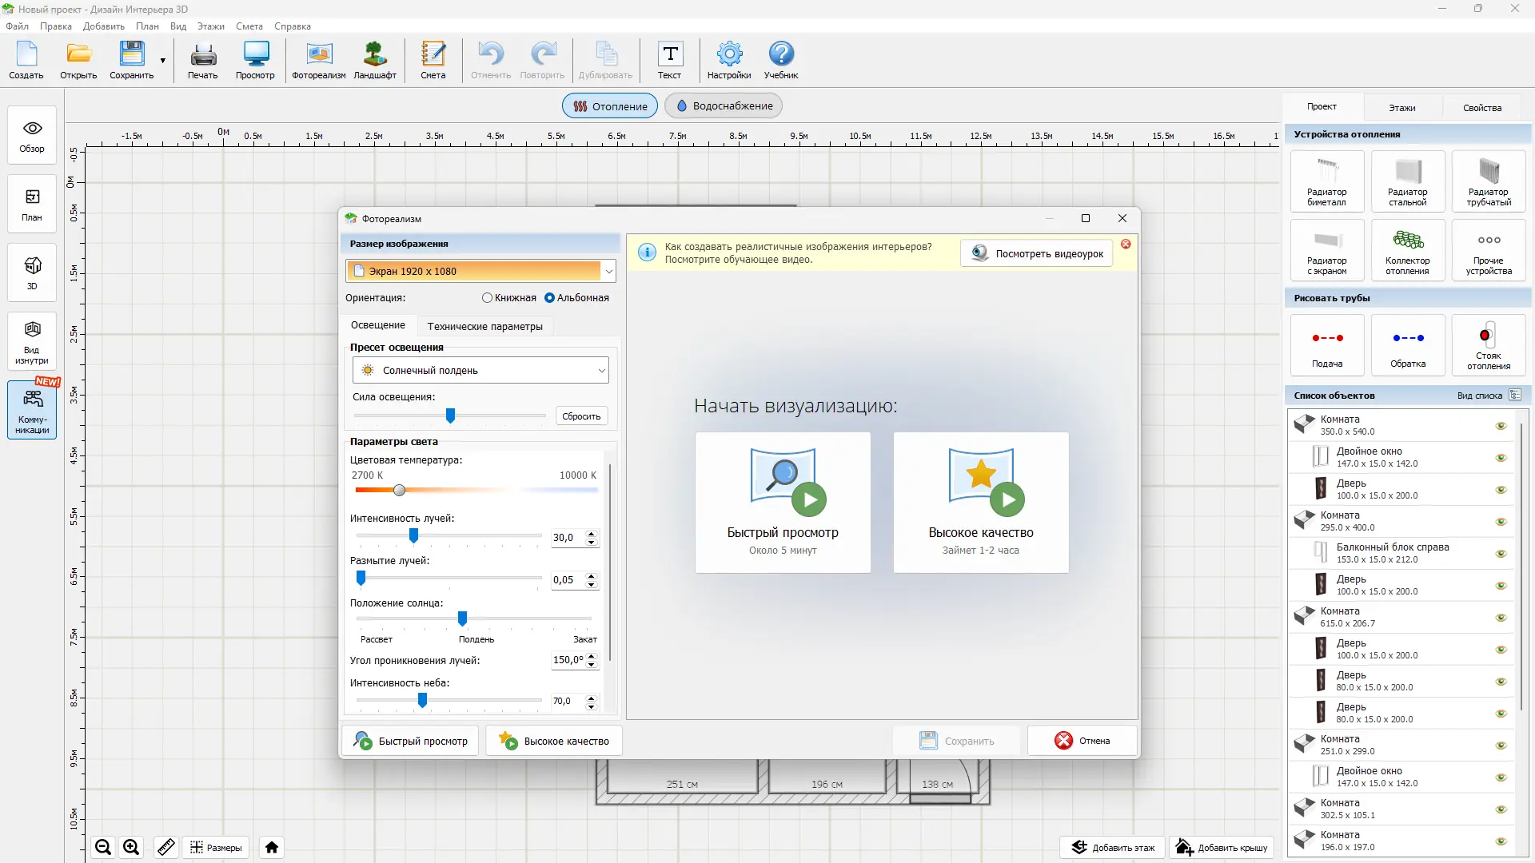
Task: Select the Portrait (Книжная) orientation radio button
Action: (487, 298)
